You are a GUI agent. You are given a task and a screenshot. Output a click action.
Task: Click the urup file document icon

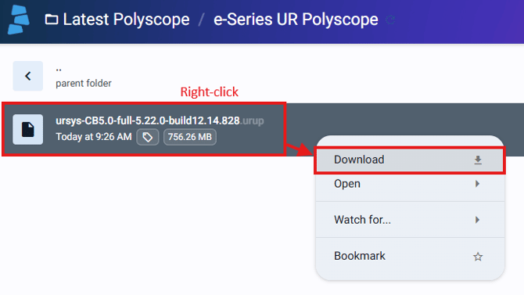[x=27, y=129]
